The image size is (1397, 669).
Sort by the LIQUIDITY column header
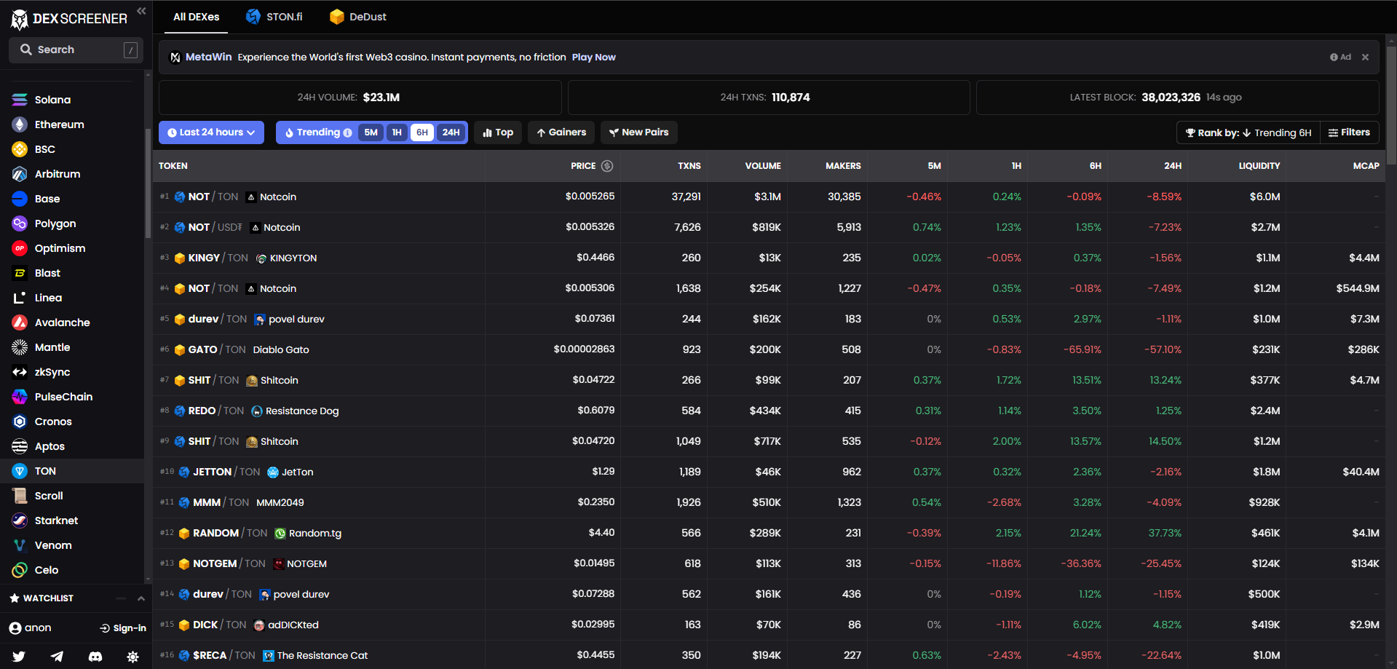(x=1259, y=166)
